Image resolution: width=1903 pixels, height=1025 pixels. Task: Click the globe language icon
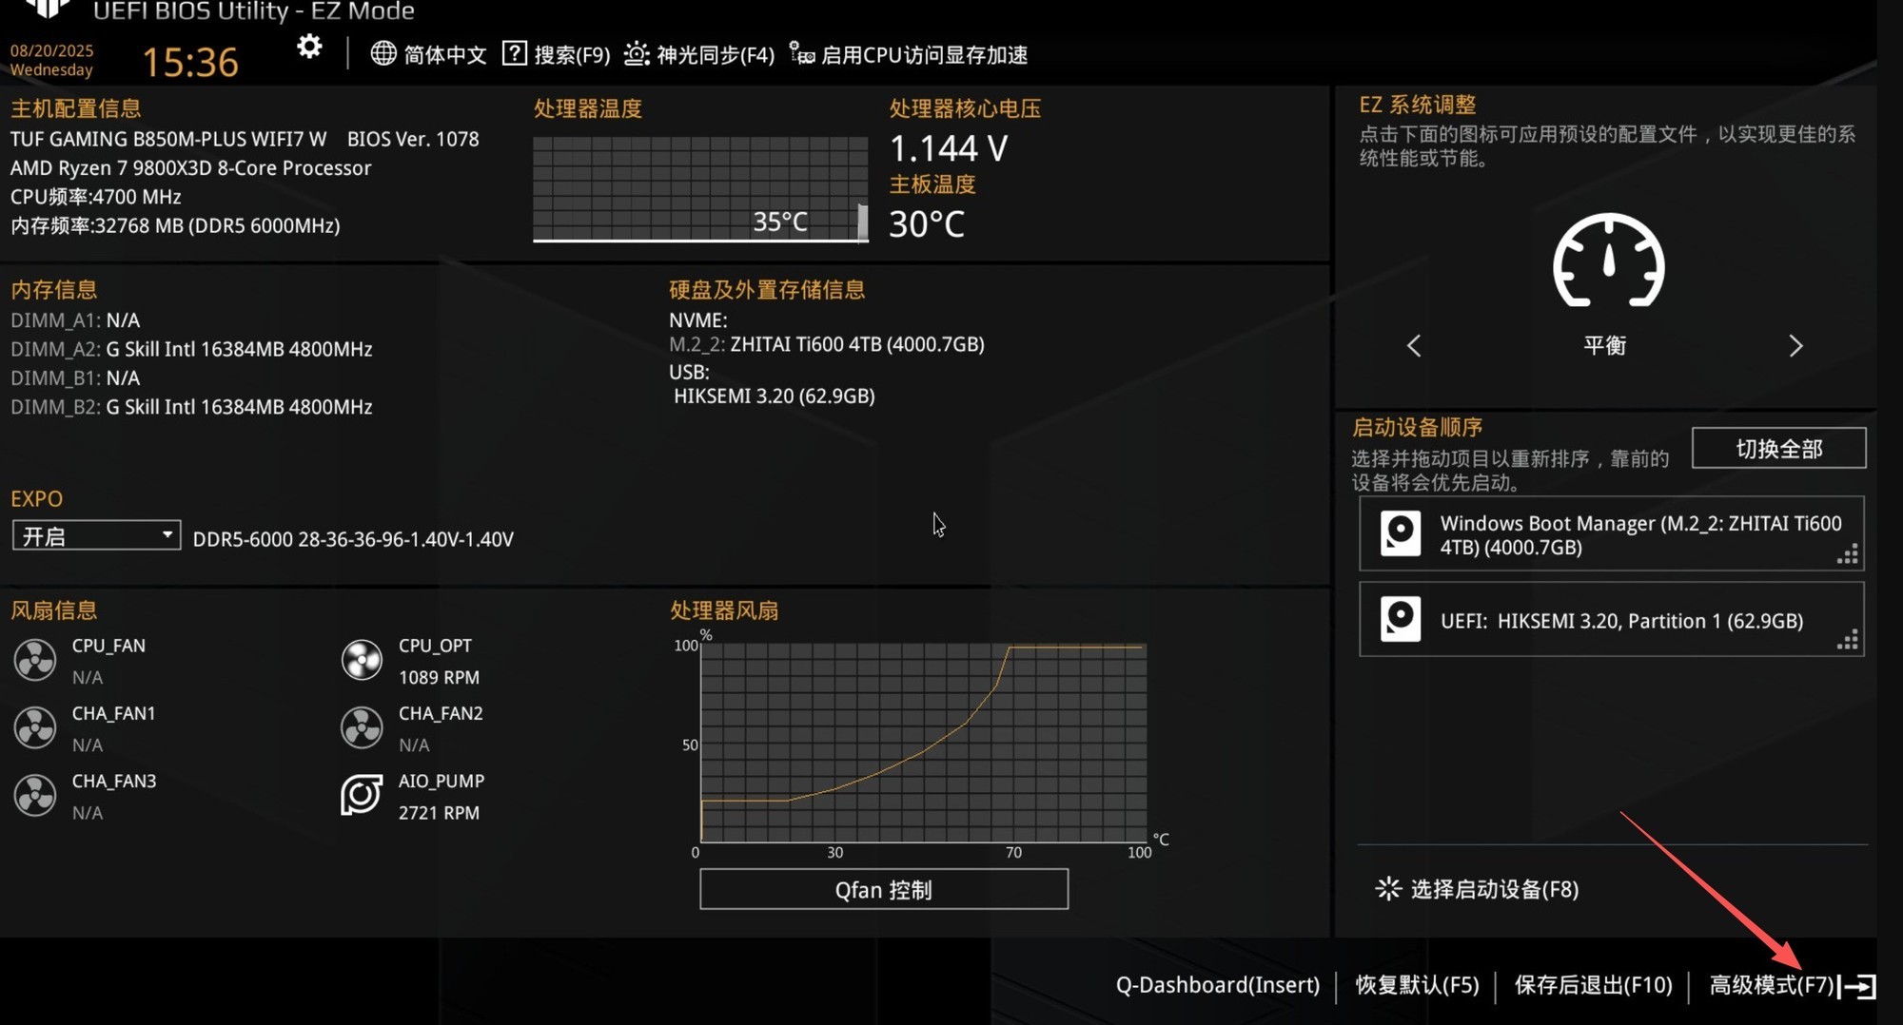pos(383,54)
